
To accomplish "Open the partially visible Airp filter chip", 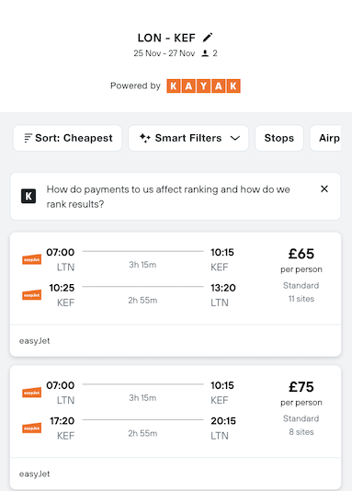I will pos(325,138).
